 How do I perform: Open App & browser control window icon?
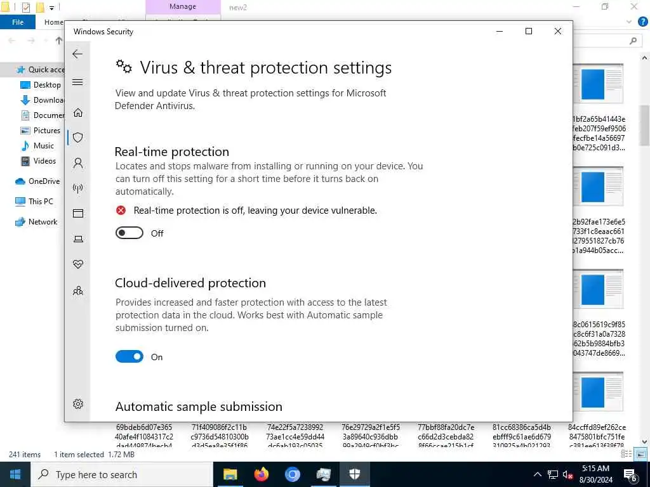click(x=77, y=214)
